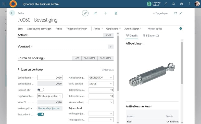Open user profile avatar
Screen dimensions: 201x124
tap(197, 4)
